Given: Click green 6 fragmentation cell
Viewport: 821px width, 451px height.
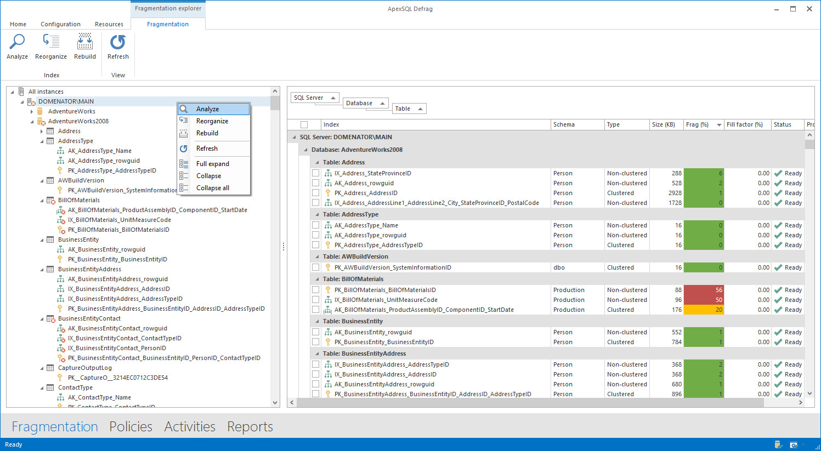Looking at the screenshot, I should (x=704, y=173).
